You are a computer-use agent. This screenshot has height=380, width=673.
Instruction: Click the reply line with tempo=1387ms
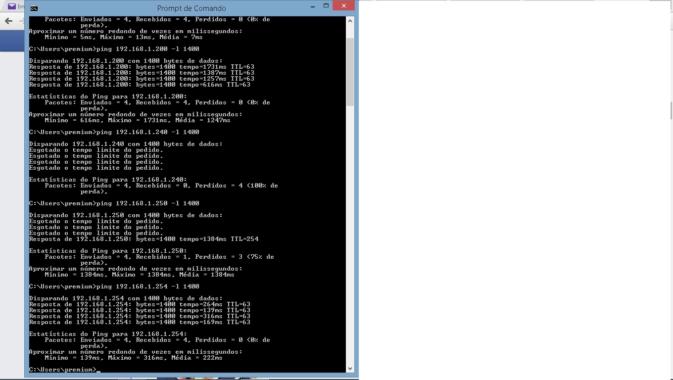[142, 73]
